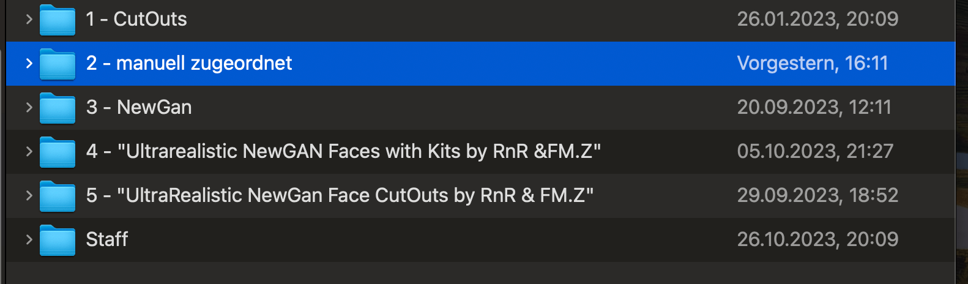Select row "UltraRealistic NewGan Face CutOuts by RnR"
This screenshot has height=284, width=968.
[x=480, y=195]
